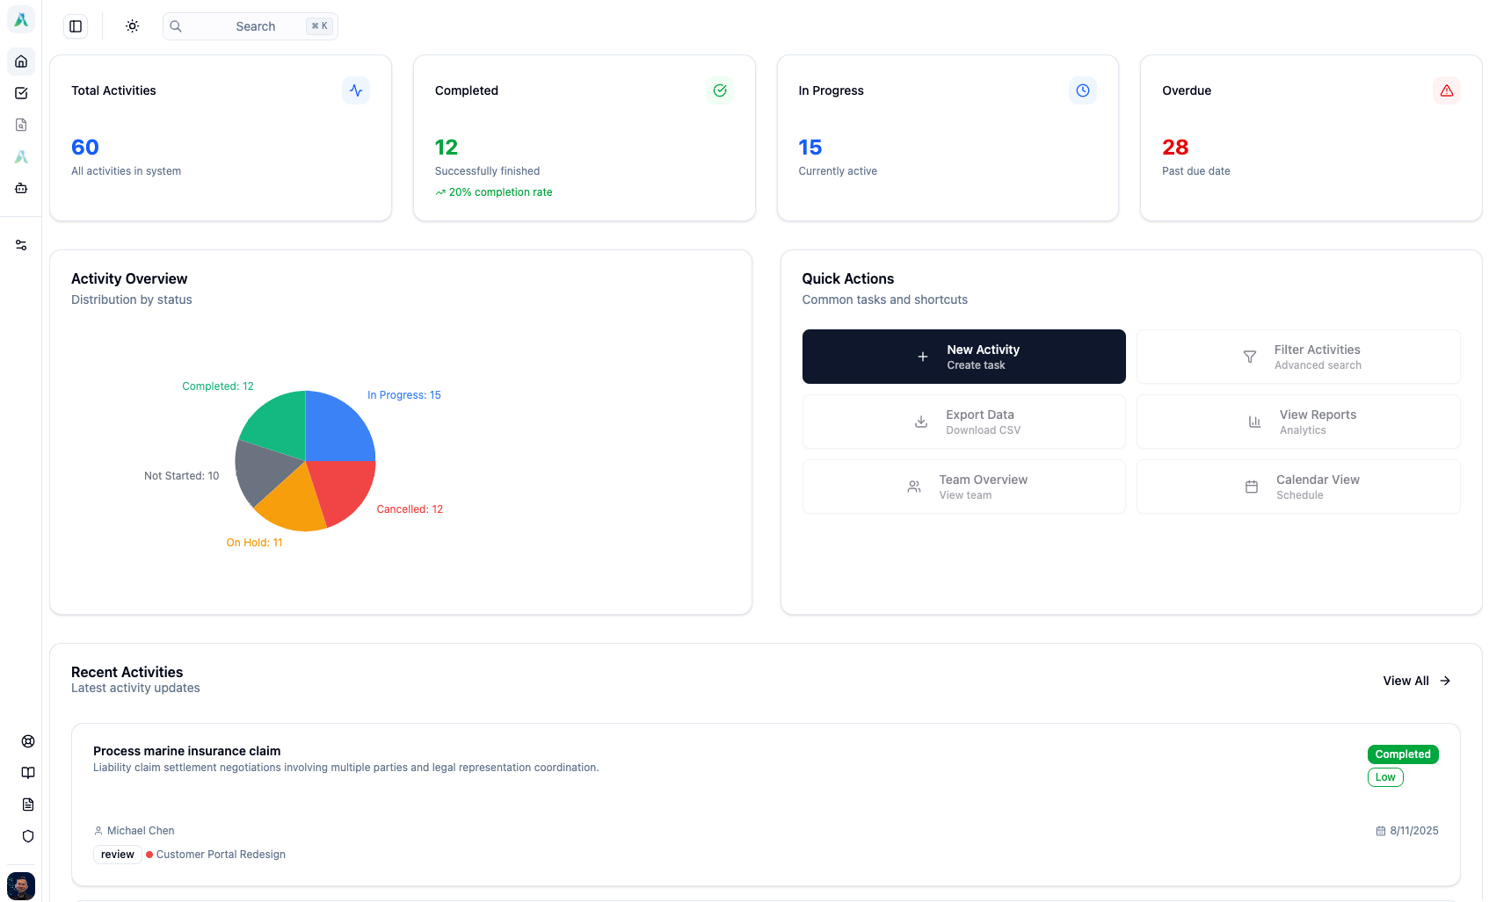
Task: Open View Reports analytics
Action: [1297, 422]
